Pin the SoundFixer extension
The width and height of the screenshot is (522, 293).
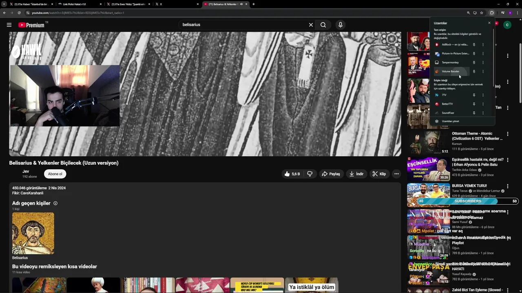(x=474, y=113)
